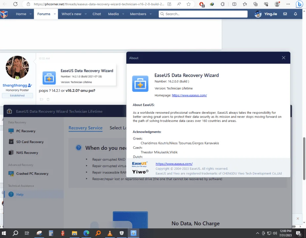The image size is (306, 238).
Task: Click ShangShangg's profile picture
Action: pyautogui.click(x=18, y=67)
